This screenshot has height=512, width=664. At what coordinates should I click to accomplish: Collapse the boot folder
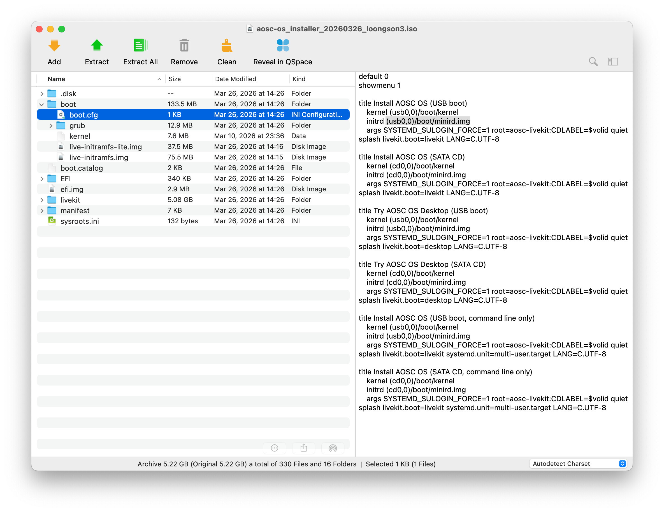point(42,104)
